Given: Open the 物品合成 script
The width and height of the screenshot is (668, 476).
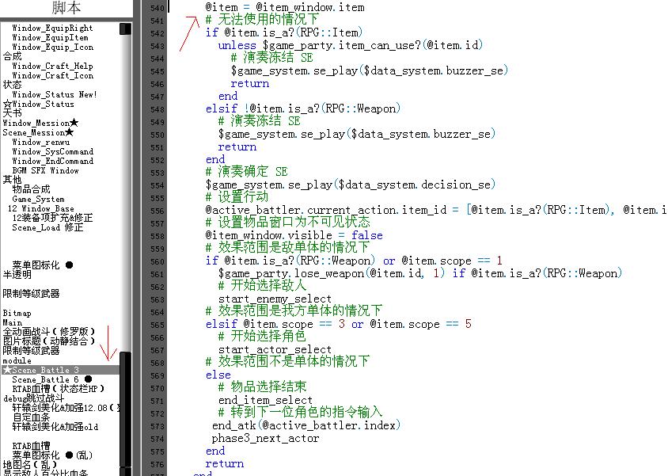Looking at the screenshot, I should tap(31, 189).
